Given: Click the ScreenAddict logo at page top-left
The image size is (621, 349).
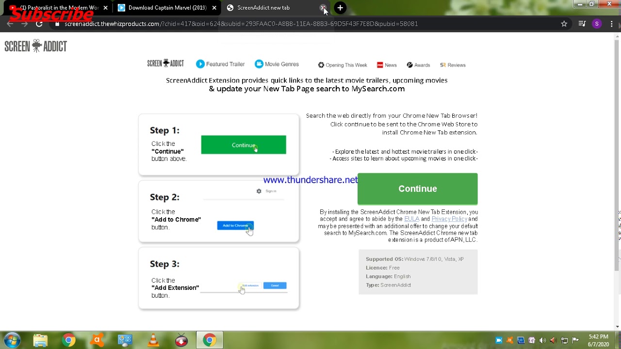Looking at the screenshot, I should click(36, 47).
